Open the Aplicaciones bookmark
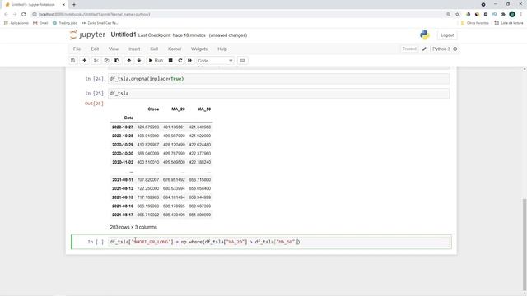 pos(16,23)
